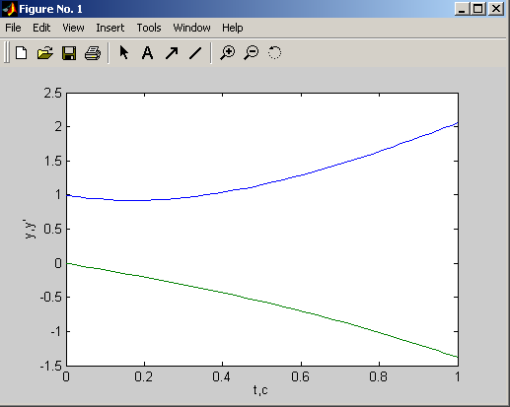Click the New Figure toolbar icon
Screen dimensions: 510x407
pos(22,53)
